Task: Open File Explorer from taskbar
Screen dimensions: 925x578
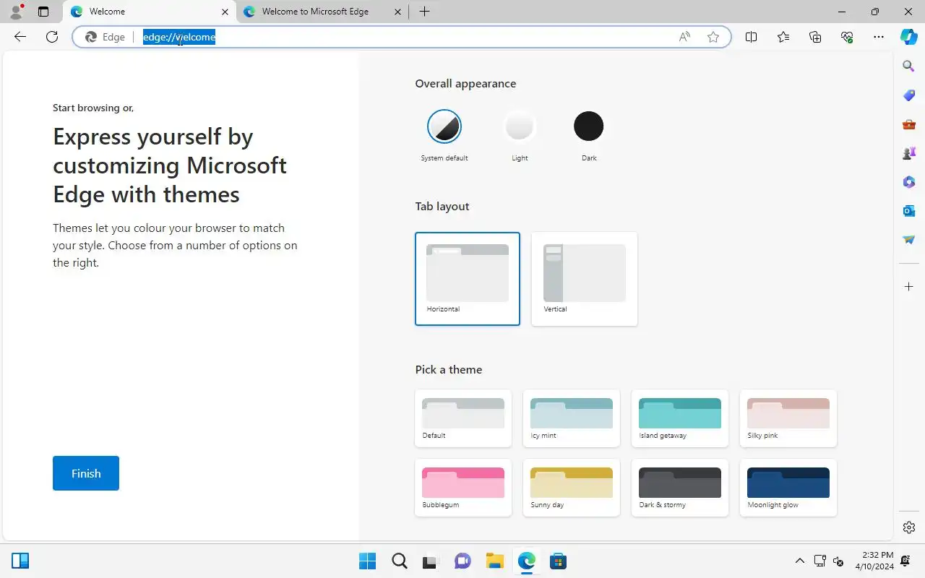Action: (x=494, y=561)
